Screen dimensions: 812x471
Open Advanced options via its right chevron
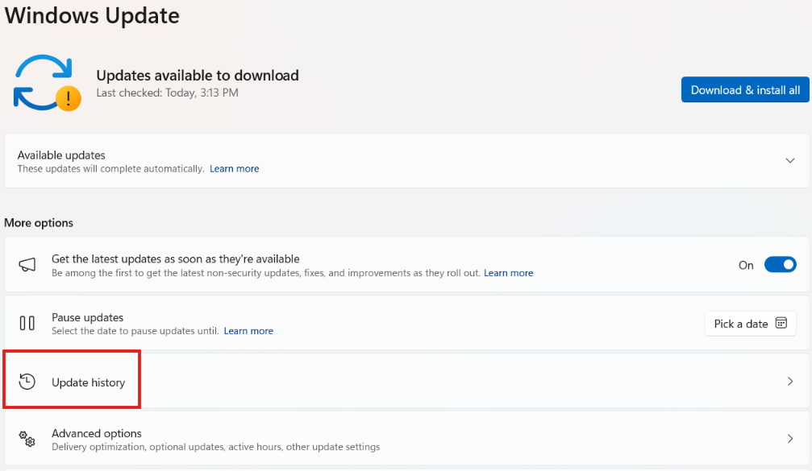(x=790, y=439)
